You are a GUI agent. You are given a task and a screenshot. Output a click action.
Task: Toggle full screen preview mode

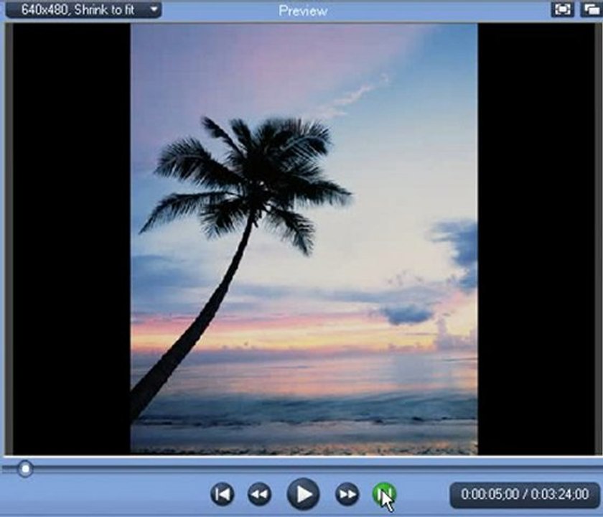562,9
